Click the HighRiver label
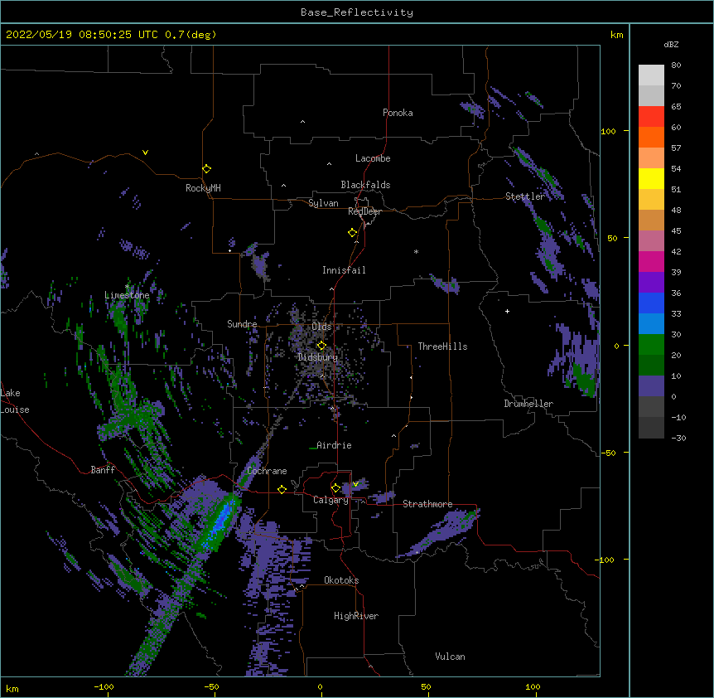Viewport: 714px width, 698px height. (x=356, y=616)
